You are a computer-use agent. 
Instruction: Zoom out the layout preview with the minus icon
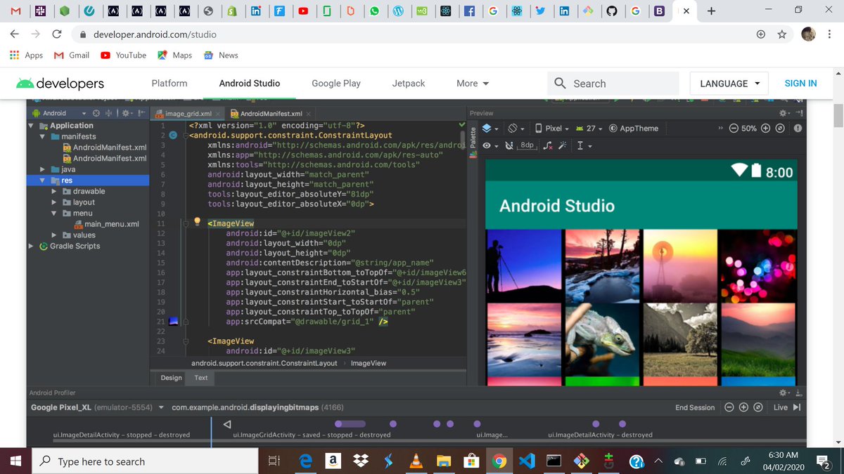click(734, 129)
